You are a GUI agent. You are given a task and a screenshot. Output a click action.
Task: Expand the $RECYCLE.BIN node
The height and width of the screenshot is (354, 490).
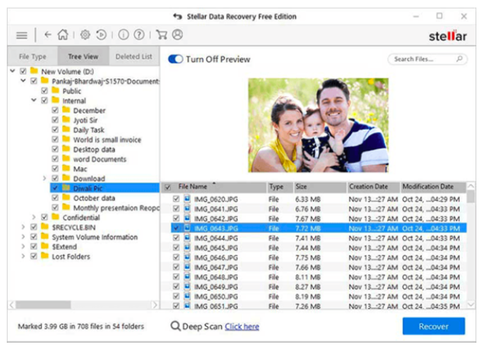click(x=23, y=227)
